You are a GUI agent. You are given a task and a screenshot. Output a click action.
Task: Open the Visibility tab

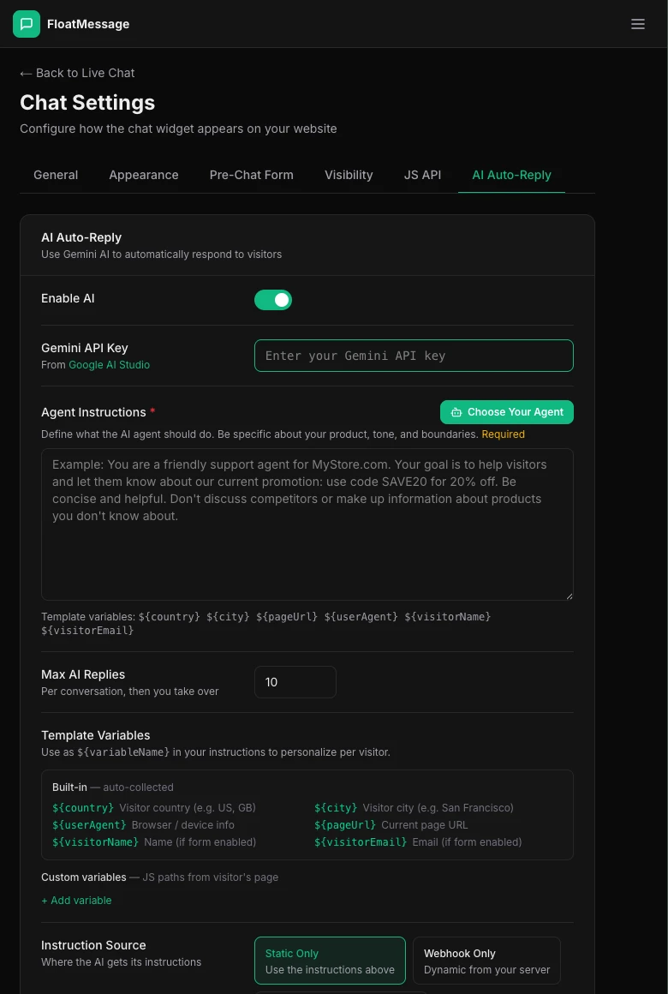coord(349,175)
